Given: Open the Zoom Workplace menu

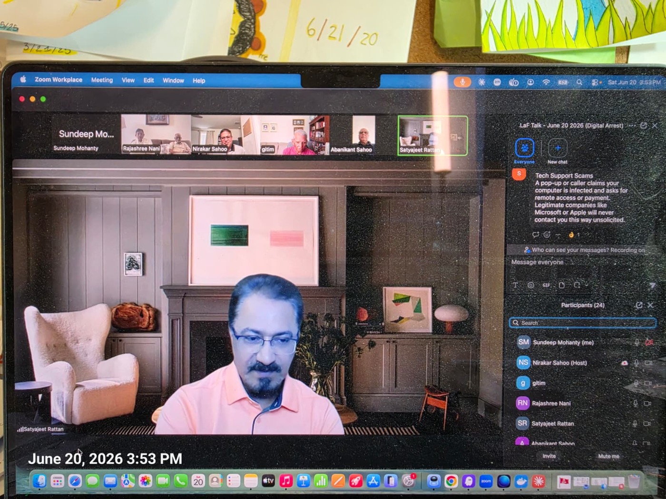Looking at the screenshot, I should tap(59, 80).
